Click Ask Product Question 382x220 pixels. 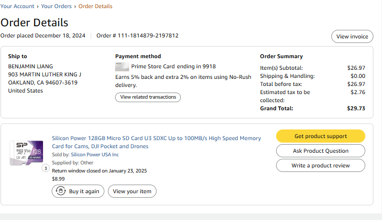tap(321, 151)
